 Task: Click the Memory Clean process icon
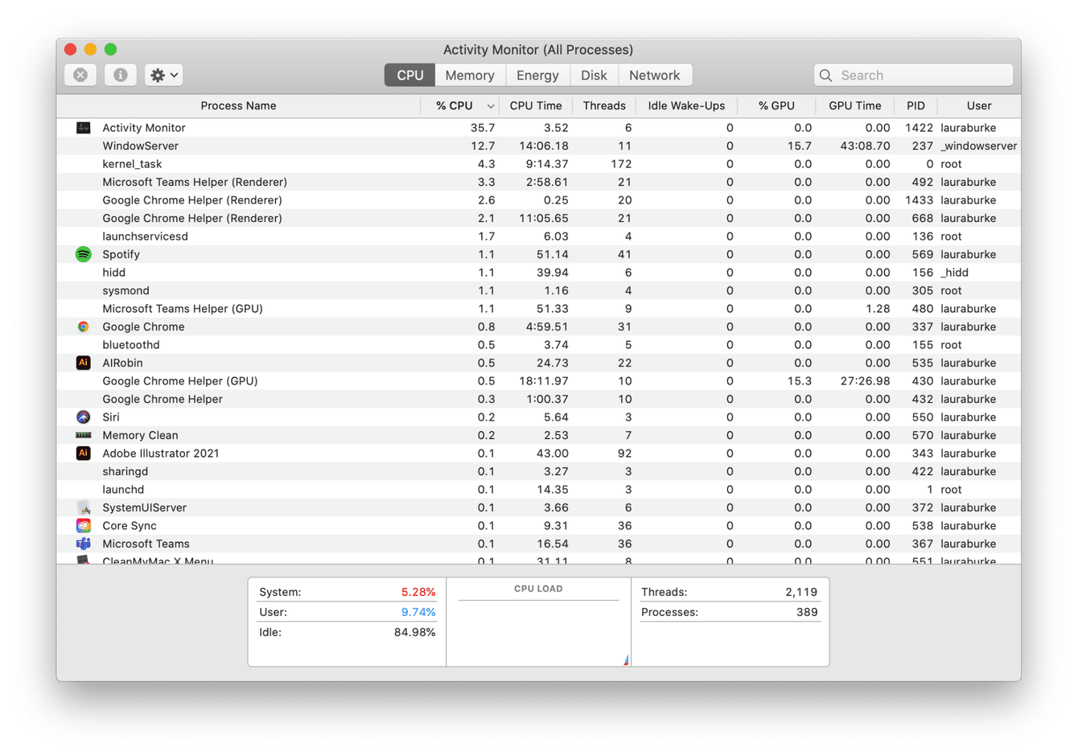pyautogui.click(x=83, y=435)
